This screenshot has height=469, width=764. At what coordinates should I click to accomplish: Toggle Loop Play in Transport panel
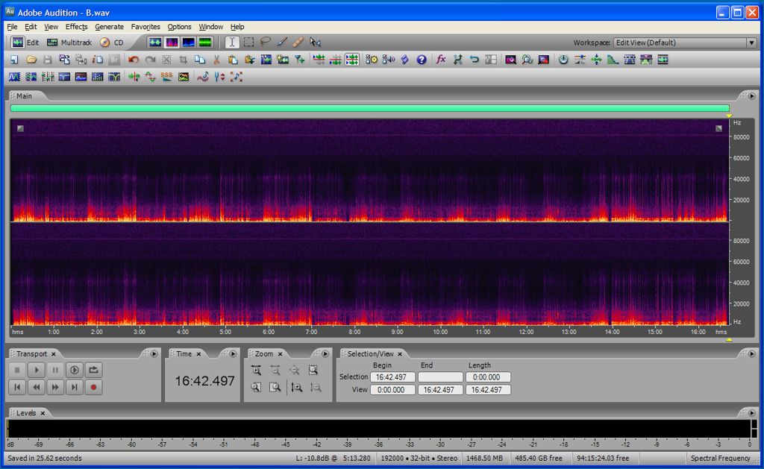pos(93,370)
